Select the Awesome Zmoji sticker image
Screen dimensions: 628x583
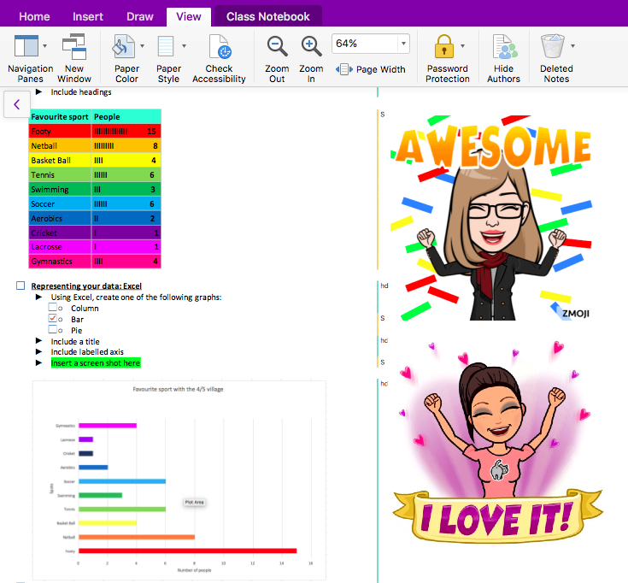pos(491,218)
